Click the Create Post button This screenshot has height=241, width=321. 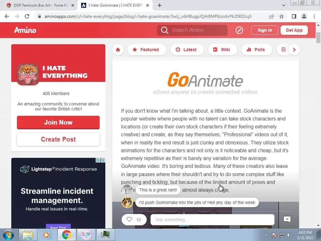click(58, 139)
